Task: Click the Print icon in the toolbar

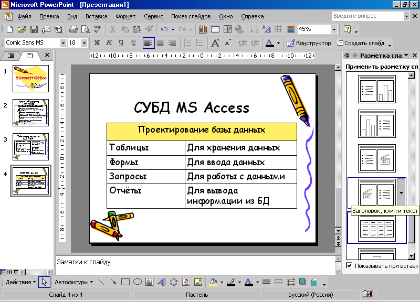Action: [73, 29]
